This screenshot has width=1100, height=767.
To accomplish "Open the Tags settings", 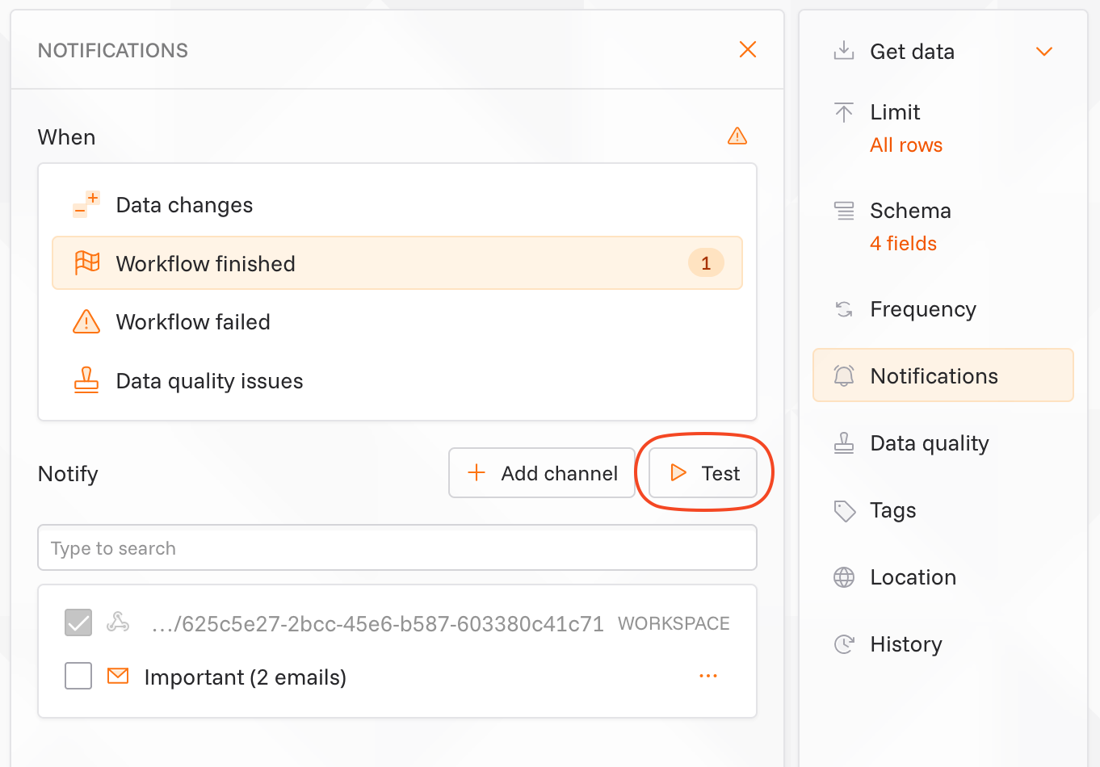I will (943, 510).
